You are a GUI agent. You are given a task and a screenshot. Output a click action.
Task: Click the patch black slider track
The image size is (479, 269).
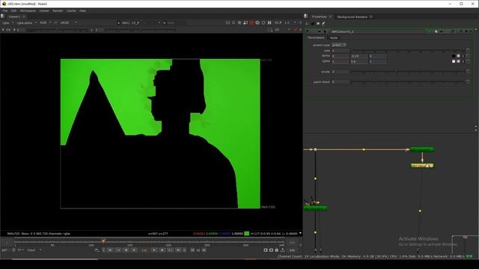(408, 81)
